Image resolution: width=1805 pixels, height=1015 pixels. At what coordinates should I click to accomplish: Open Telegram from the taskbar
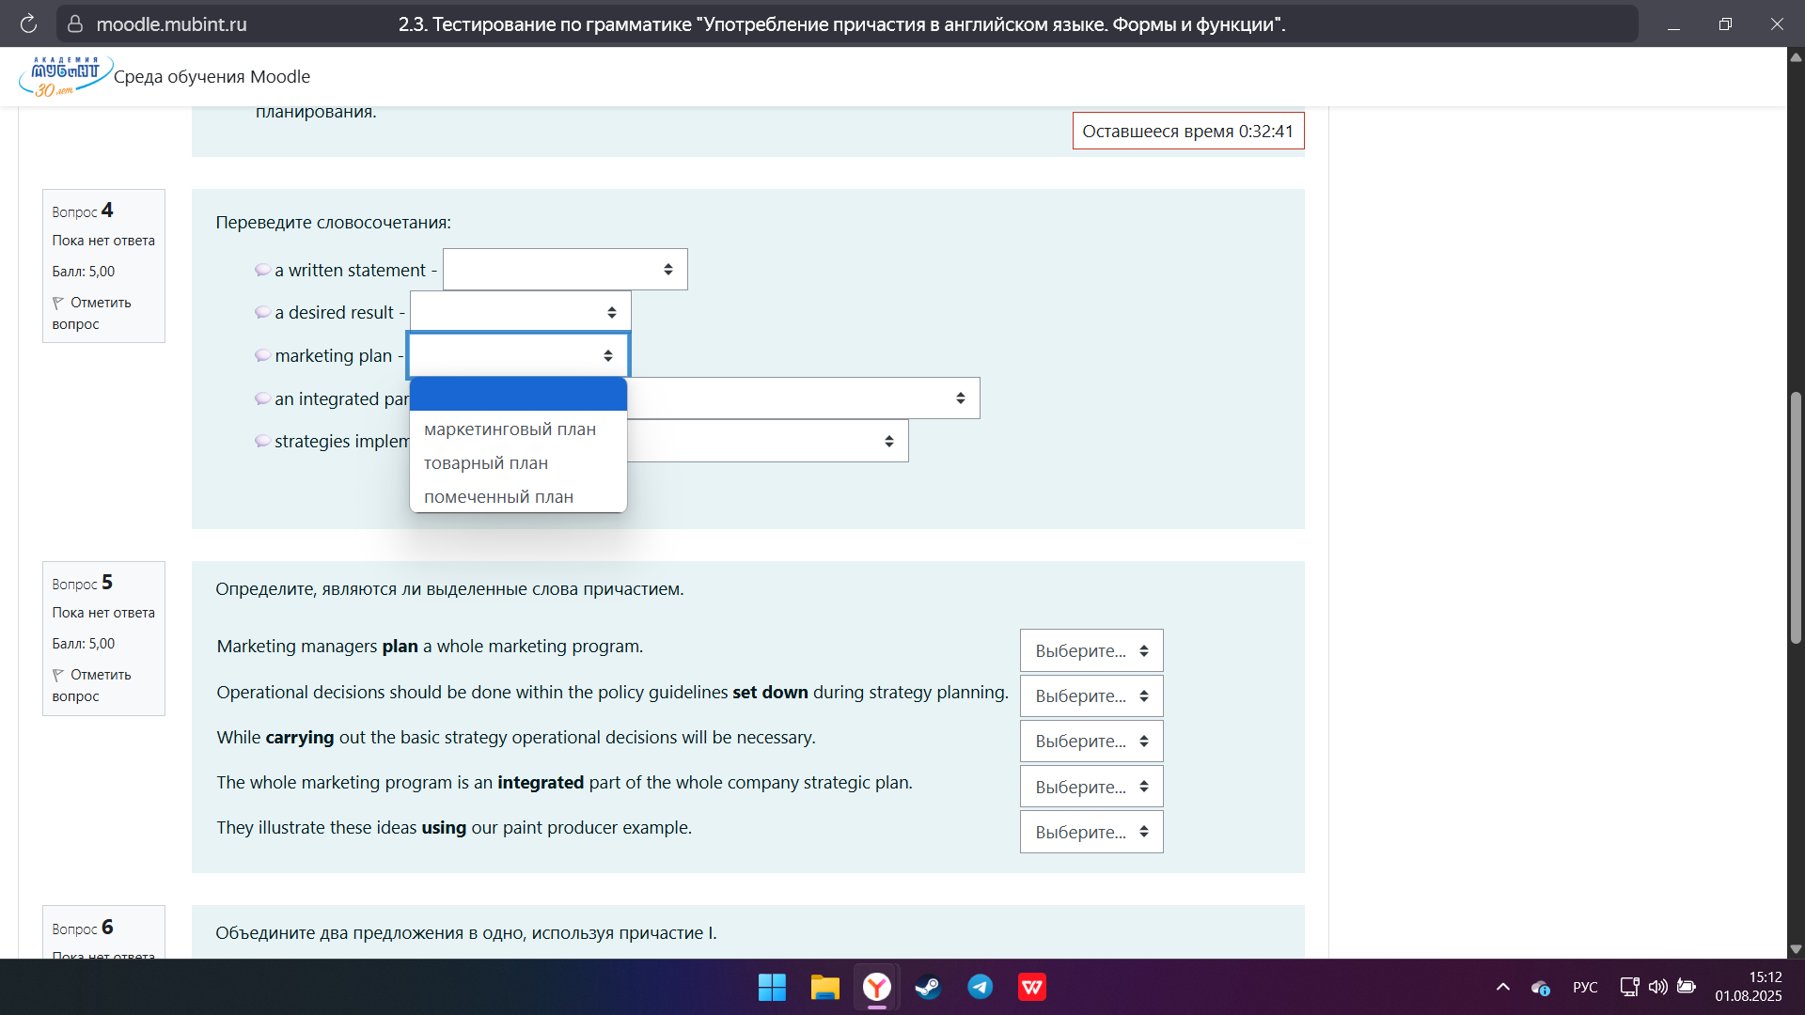point(980,987)
